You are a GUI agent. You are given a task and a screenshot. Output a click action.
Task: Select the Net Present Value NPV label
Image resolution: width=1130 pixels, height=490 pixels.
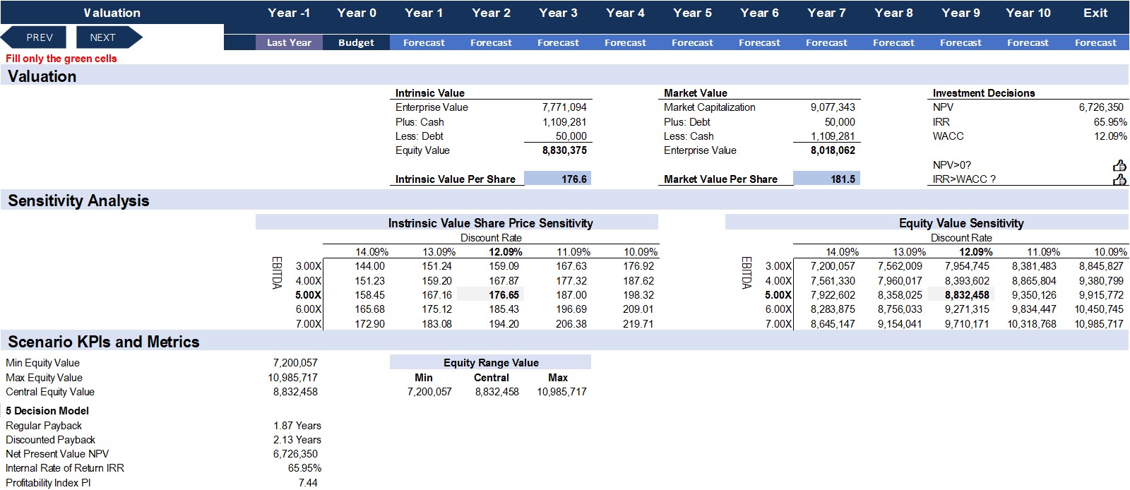click(x=57, y=454)
